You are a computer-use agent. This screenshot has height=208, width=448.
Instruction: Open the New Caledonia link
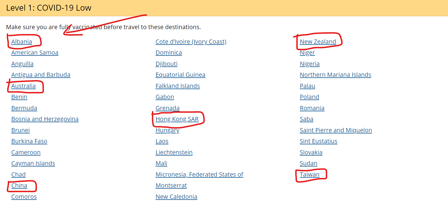tap(176, 197)
